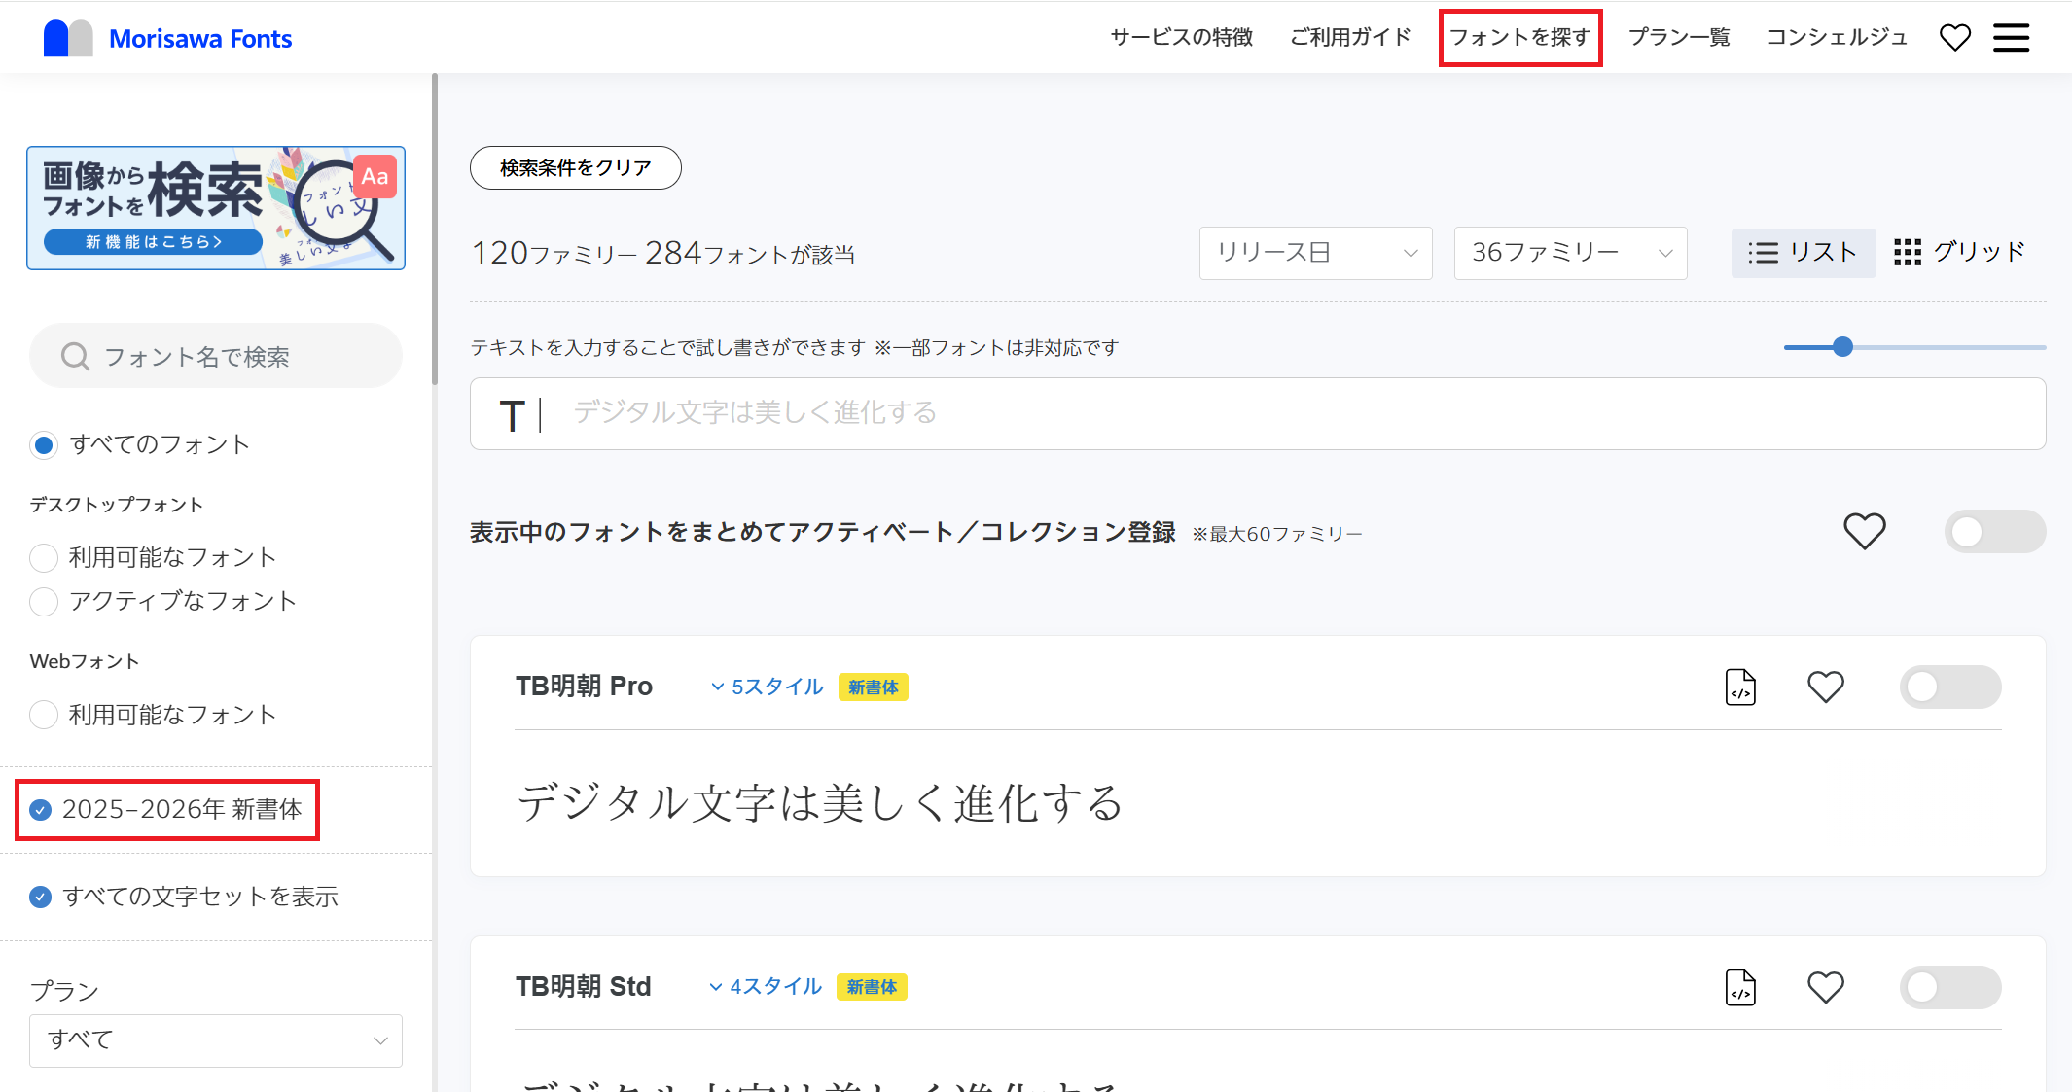Uncheck すべての文字セットを表示 option
The width and height of the screenshot is (2072, 1092).
click(x=41, y=897)
